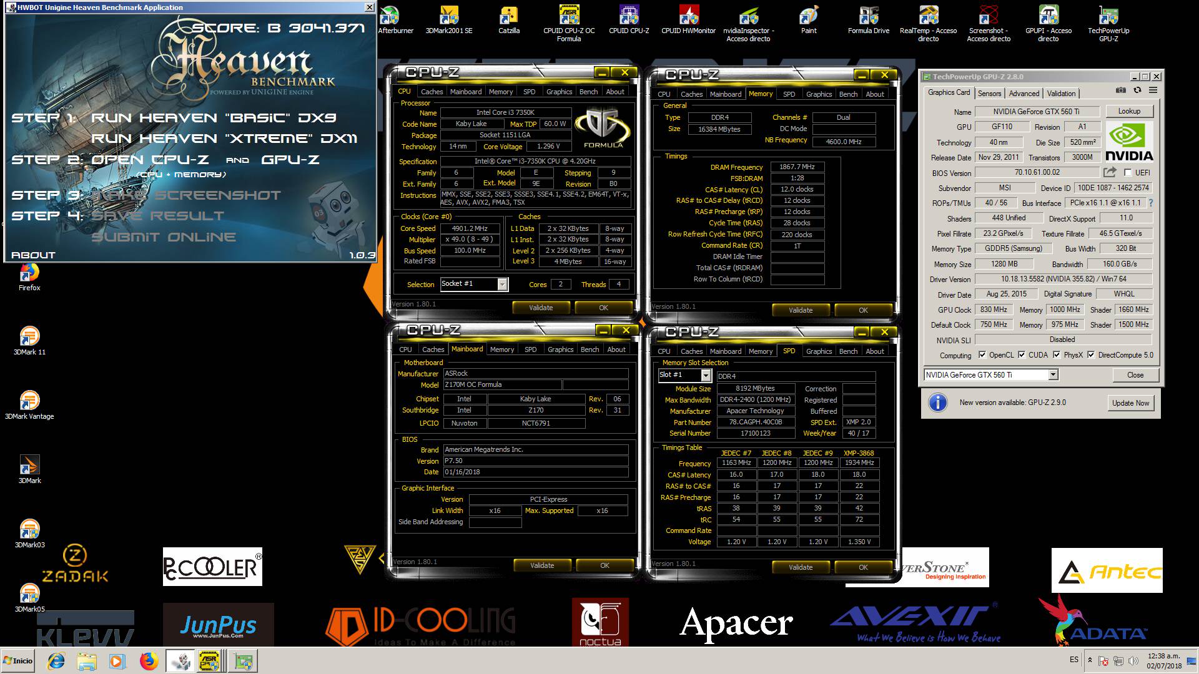Open the GPU-Z hamburger menu icon
Screen dimensions: 1199x674
1153,90
